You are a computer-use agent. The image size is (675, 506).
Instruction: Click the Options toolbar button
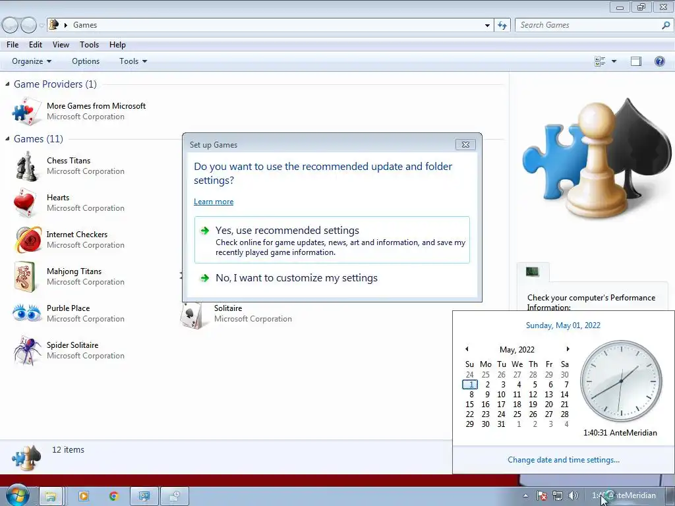[x=86, y=61]
